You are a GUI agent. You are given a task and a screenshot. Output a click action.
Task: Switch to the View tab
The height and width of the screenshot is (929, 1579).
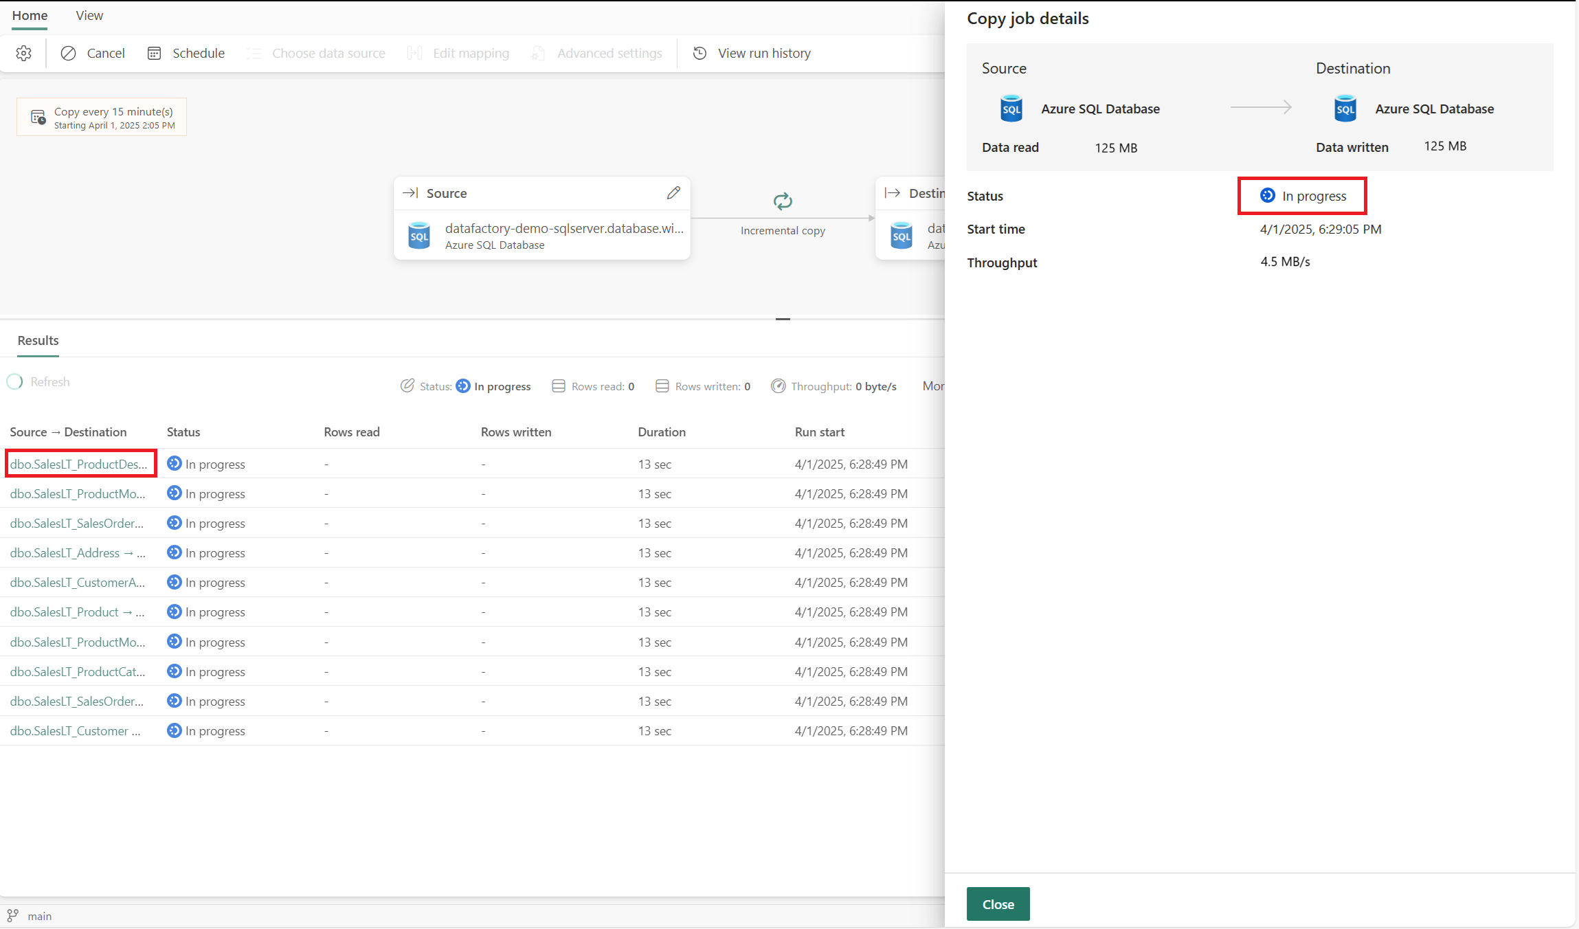pos(89,16)
